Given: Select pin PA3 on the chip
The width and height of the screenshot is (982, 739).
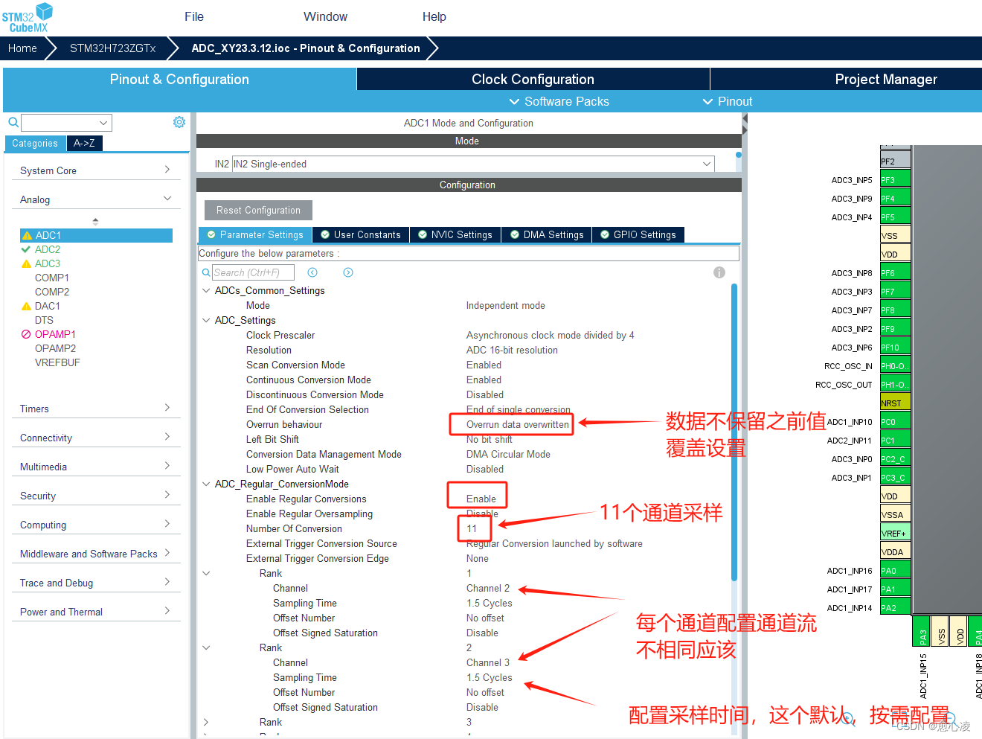Looking at the screenshot, I should click(x=921, y=631).
